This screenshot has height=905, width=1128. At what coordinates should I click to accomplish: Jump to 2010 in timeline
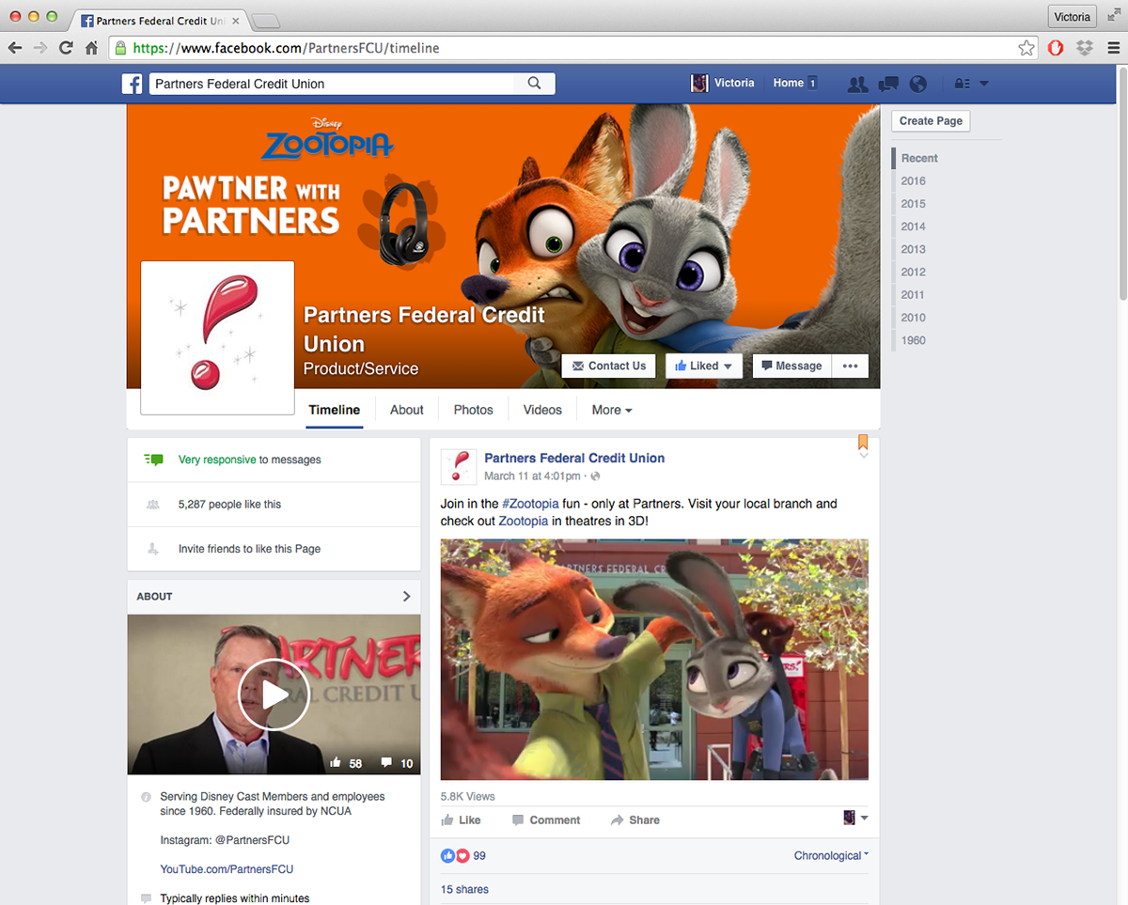point(914,318)
